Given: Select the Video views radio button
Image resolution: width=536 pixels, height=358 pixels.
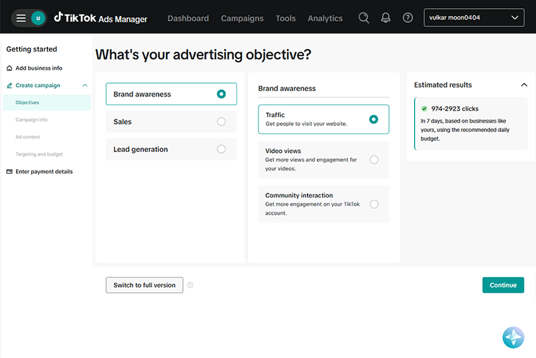Looking at the screenshot, I should 374,160.
